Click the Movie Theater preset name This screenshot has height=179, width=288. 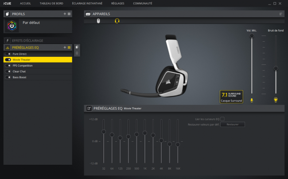click(22, 60)
